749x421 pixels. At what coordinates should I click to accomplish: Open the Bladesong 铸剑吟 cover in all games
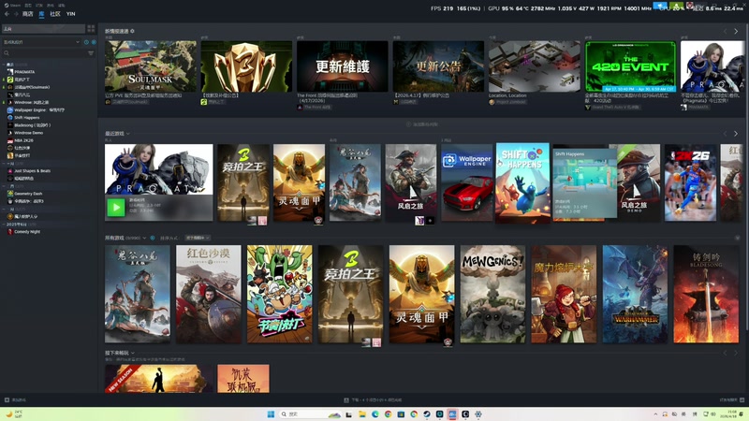tap(706, 294)
